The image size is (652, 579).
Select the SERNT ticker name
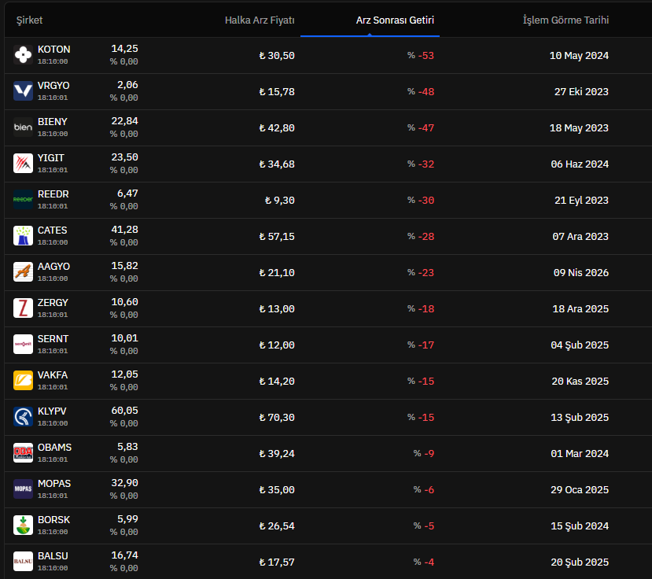click(53, 339)
